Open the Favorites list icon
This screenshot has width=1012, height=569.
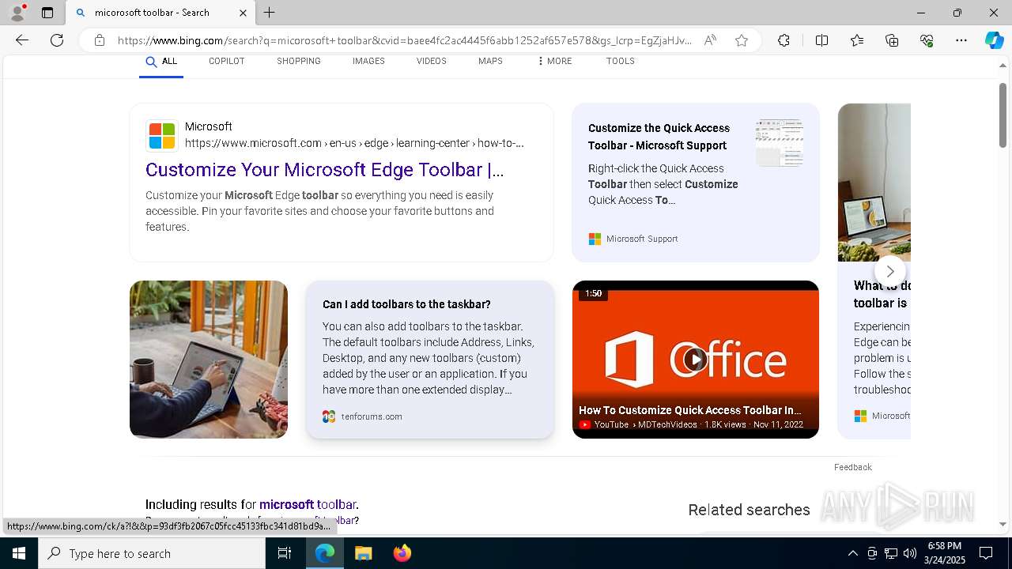point(857,40)
